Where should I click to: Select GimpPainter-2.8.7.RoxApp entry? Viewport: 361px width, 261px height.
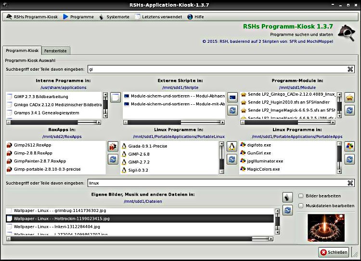click(x=56, y=161)
